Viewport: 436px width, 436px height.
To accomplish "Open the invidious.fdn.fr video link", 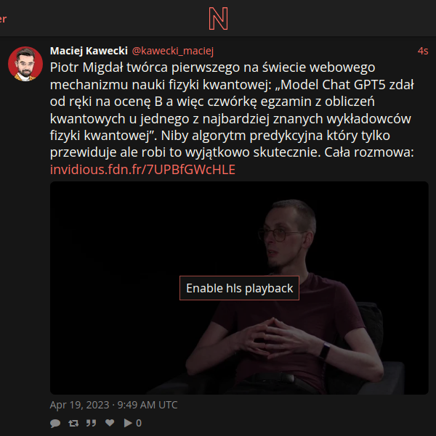I will (142, 170).
